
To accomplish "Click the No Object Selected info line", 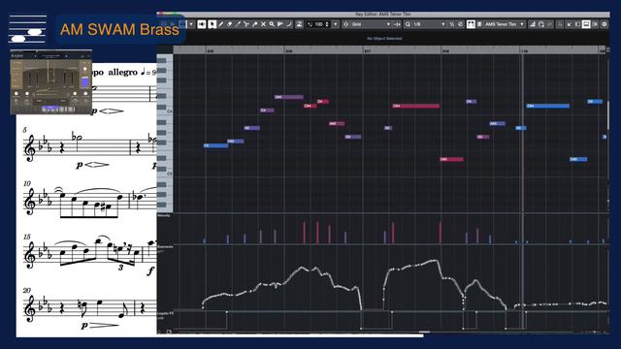I will click(x=384, y=39).
